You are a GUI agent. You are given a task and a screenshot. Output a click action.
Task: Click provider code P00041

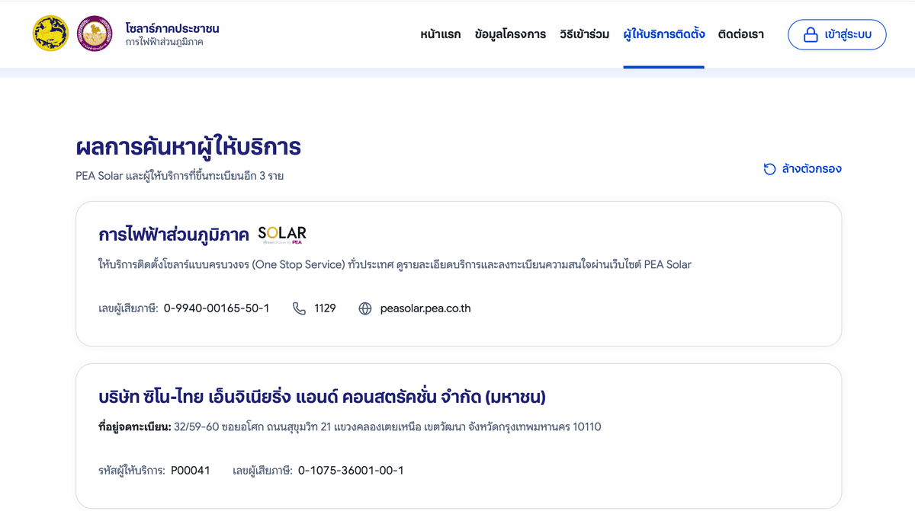pyautogui.click(x=191, y=471)
